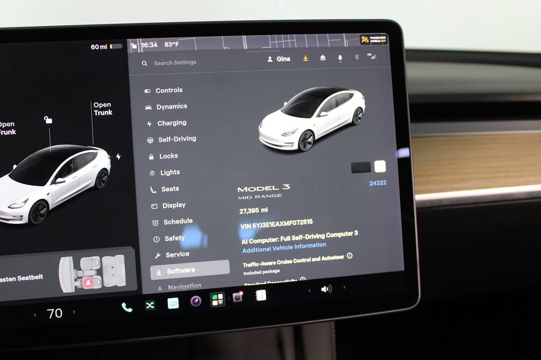Tap the charge port lightning bolt icon
The height and width of the screenshot is (360, 541).
tap(118, 157)
